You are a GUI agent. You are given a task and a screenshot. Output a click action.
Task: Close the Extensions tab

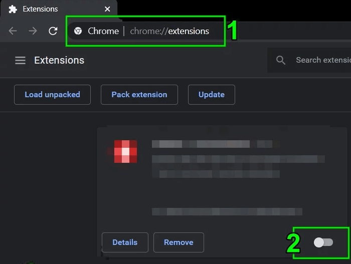click(107, 9)
